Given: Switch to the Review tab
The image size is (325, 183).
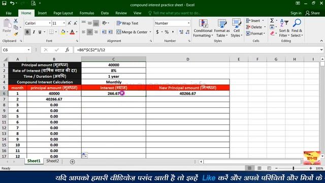Looking at the screenshot, I should click(121, 13).
